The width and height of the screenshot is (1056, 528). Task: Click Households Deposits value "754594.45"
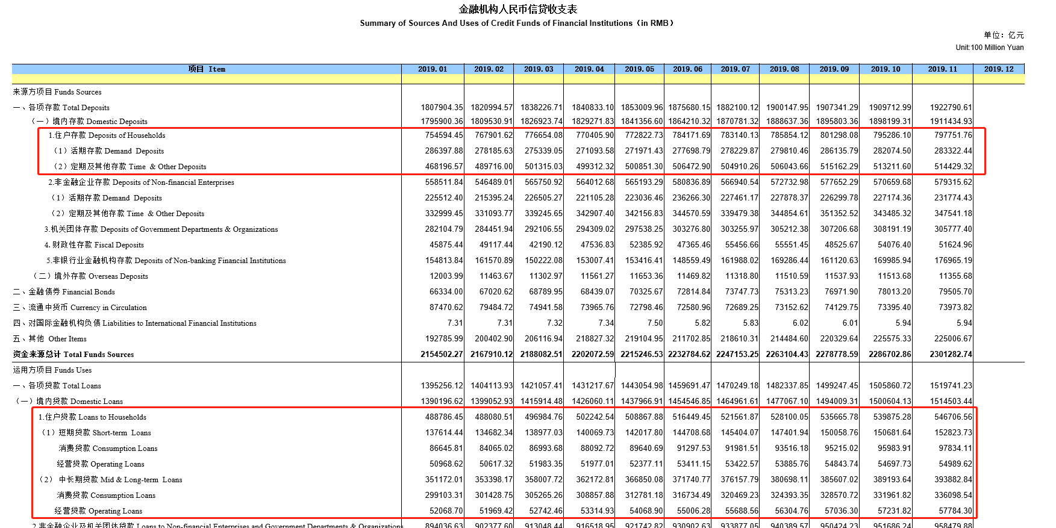444,135
